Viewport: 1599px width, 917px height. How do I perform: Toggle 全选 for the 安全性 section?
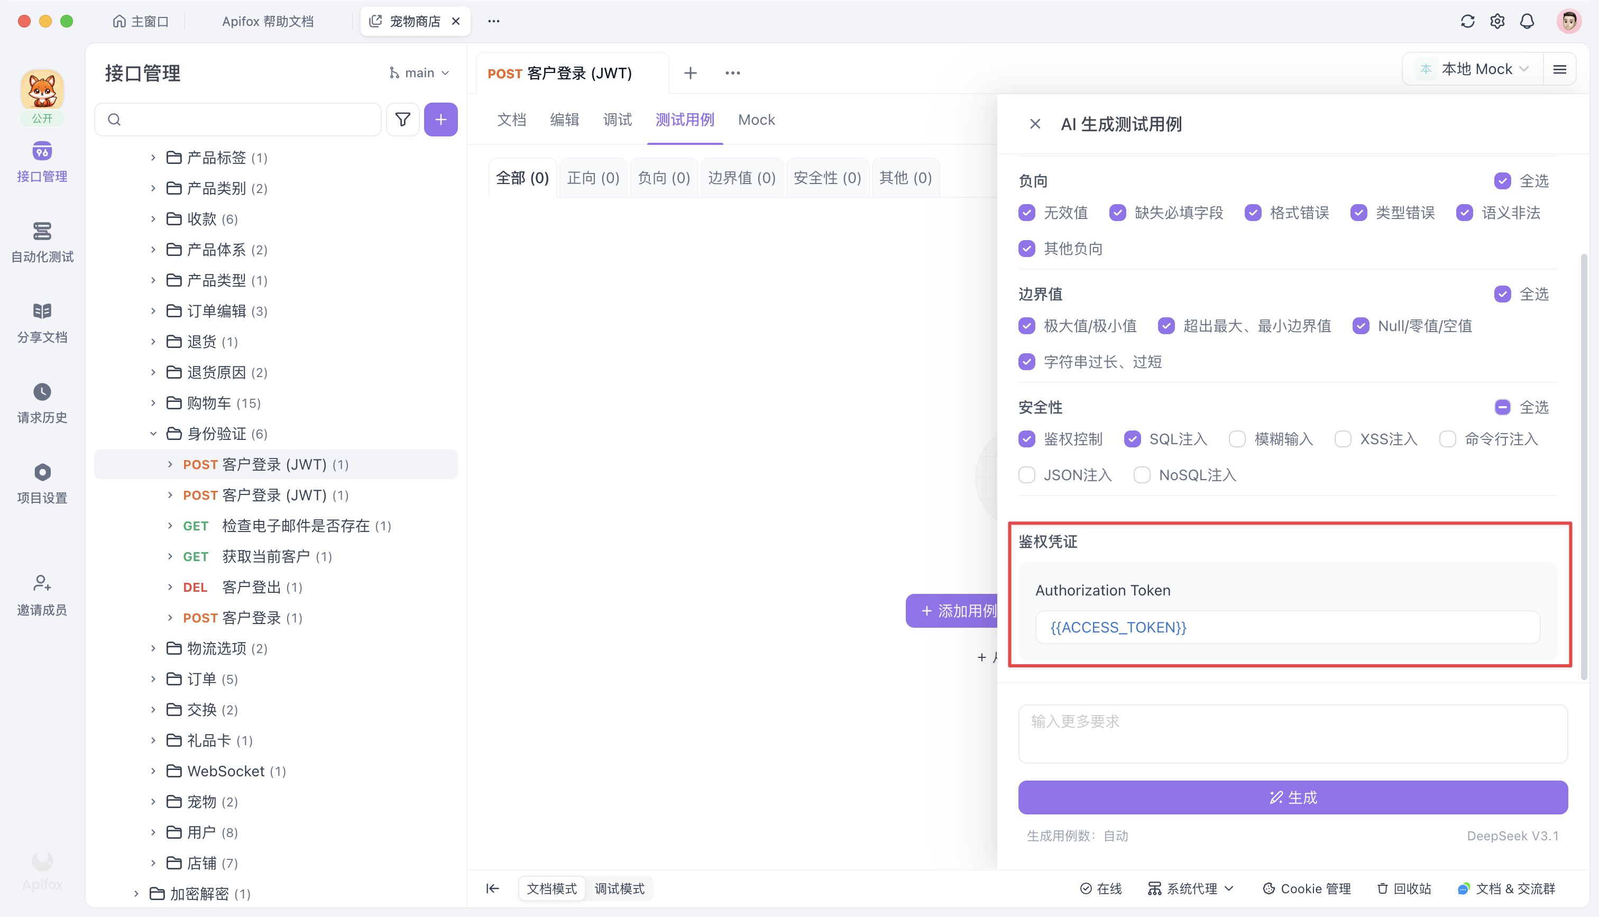point(1503,408)
